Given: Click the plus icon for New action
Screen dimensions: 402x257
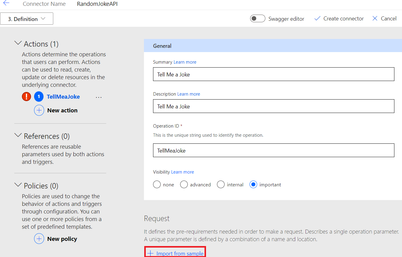Looking at the screenshot, I should (39, 110).
